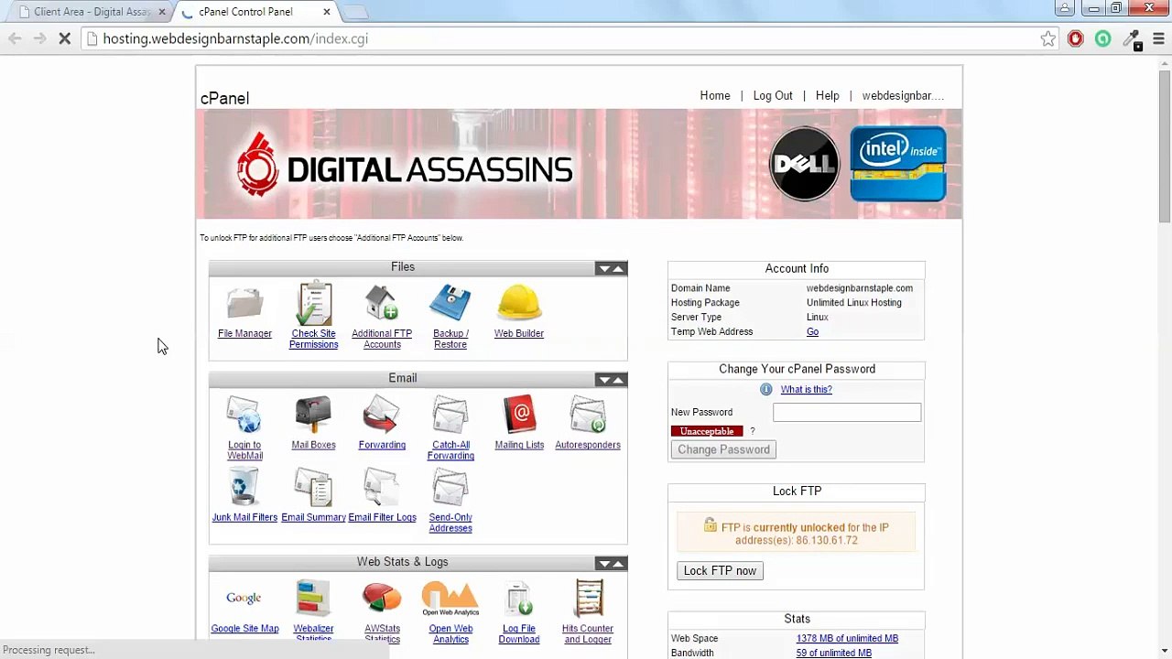Screen dimensions: 1172x659
Task: Focus the New Password input field
Action: [847, 413]
